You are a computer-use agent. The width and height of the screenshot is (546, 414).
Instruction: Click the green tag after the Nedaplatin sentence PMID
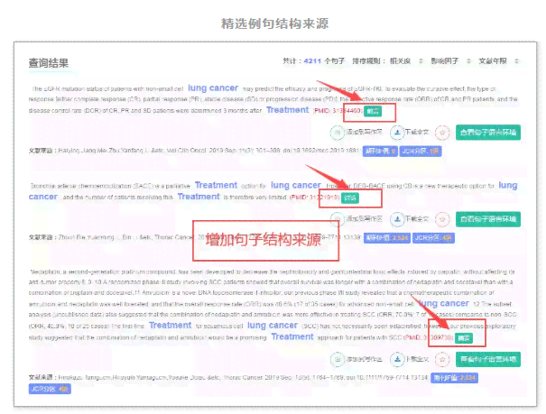(x=464, y=338)
